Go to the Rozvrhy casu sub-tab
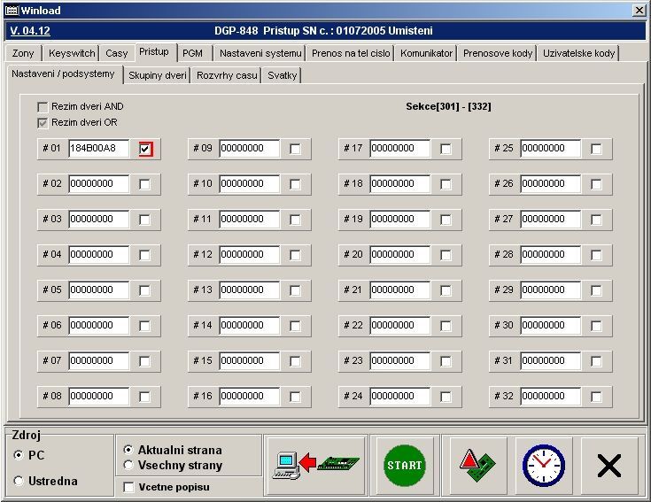 (227, 75)
